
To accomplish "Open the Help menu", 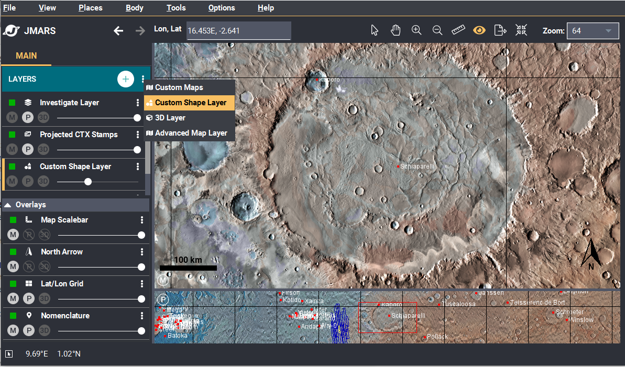I will [x=266, y=7].
